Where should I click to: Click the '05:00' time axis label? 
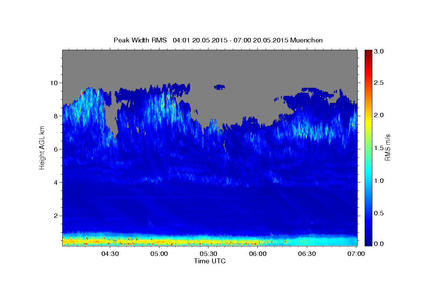pyautogui.click(x=159, y=254)
